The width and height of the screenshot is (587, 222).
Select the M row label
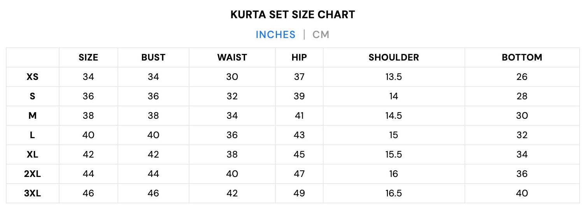(32, 116)
